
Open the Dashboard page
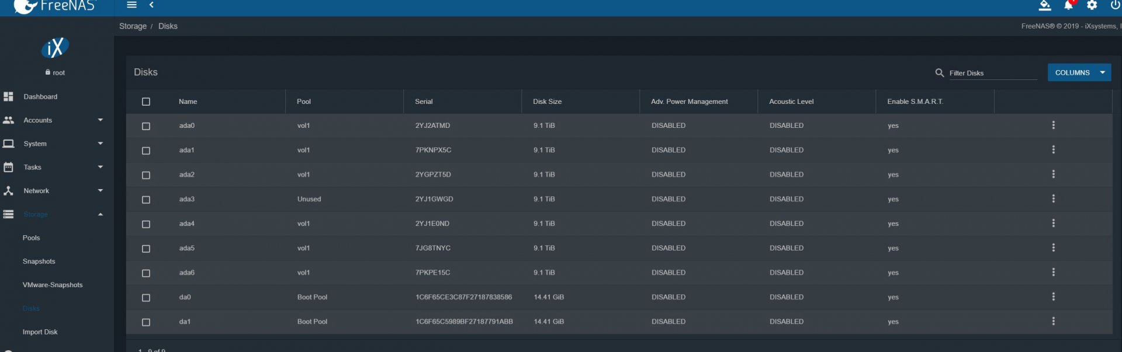pos(40,97)
